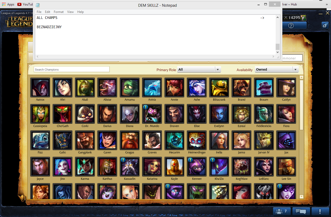Open Notepad's View menu
331x217 pixels.
pyautogui.click(x=70, y=12)
